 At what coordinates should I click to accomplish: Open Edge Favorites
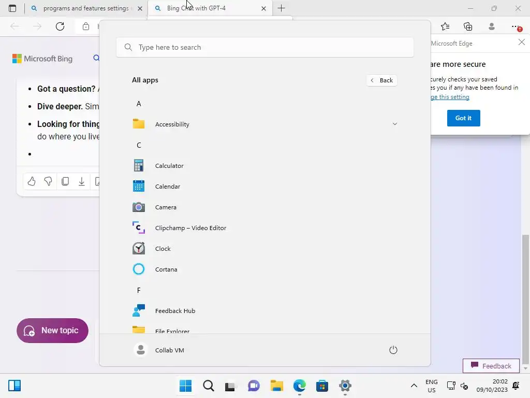coord(445,26)
